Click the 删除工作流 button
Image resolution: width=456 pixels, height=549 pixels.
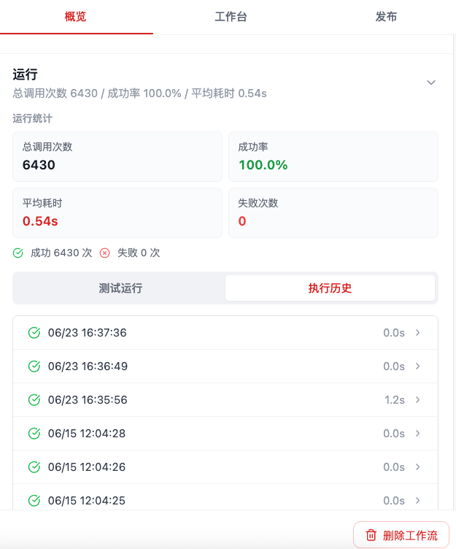[x=401, y=535]
